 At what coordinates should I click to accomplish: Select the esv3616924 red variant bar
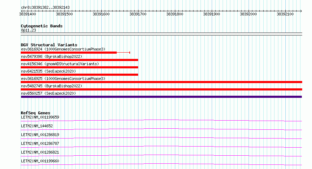(69, 53)
